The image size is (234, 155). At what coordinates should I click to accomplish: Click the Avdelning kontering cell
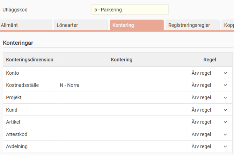point(122,147)
